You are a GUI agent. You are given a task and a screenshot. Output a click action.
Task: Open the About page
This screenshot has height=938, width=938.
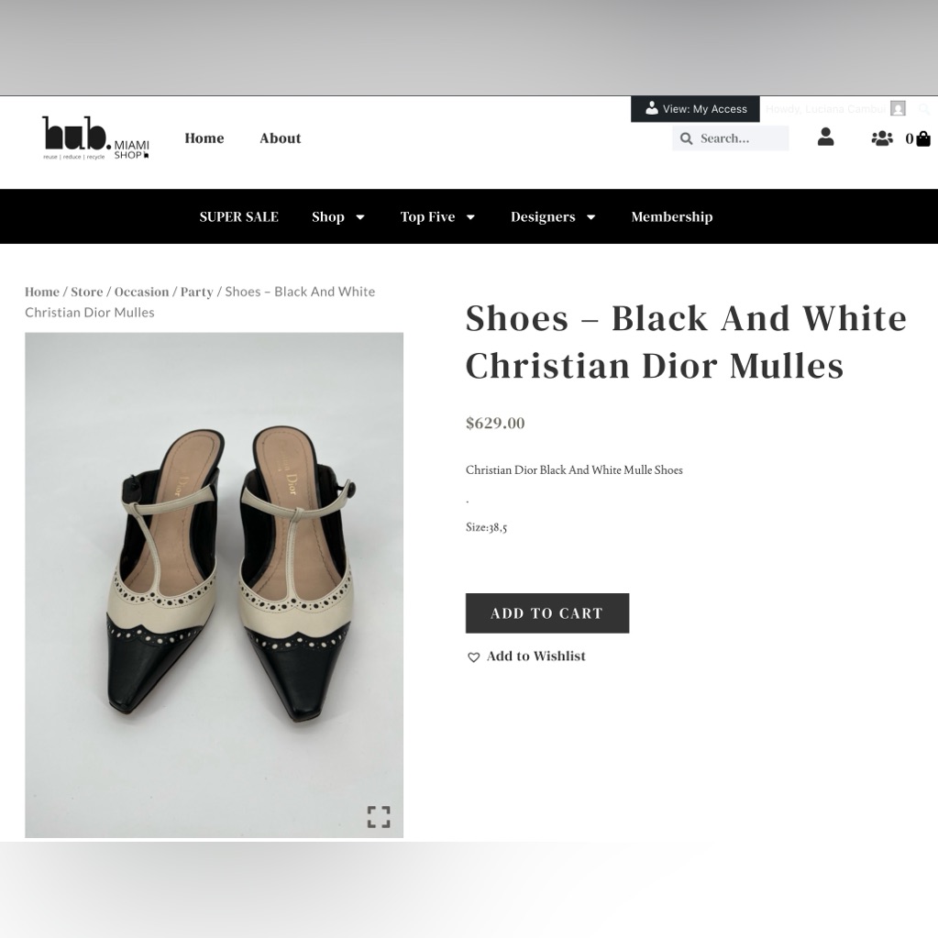pyautogui.click(x=280, y=138)
